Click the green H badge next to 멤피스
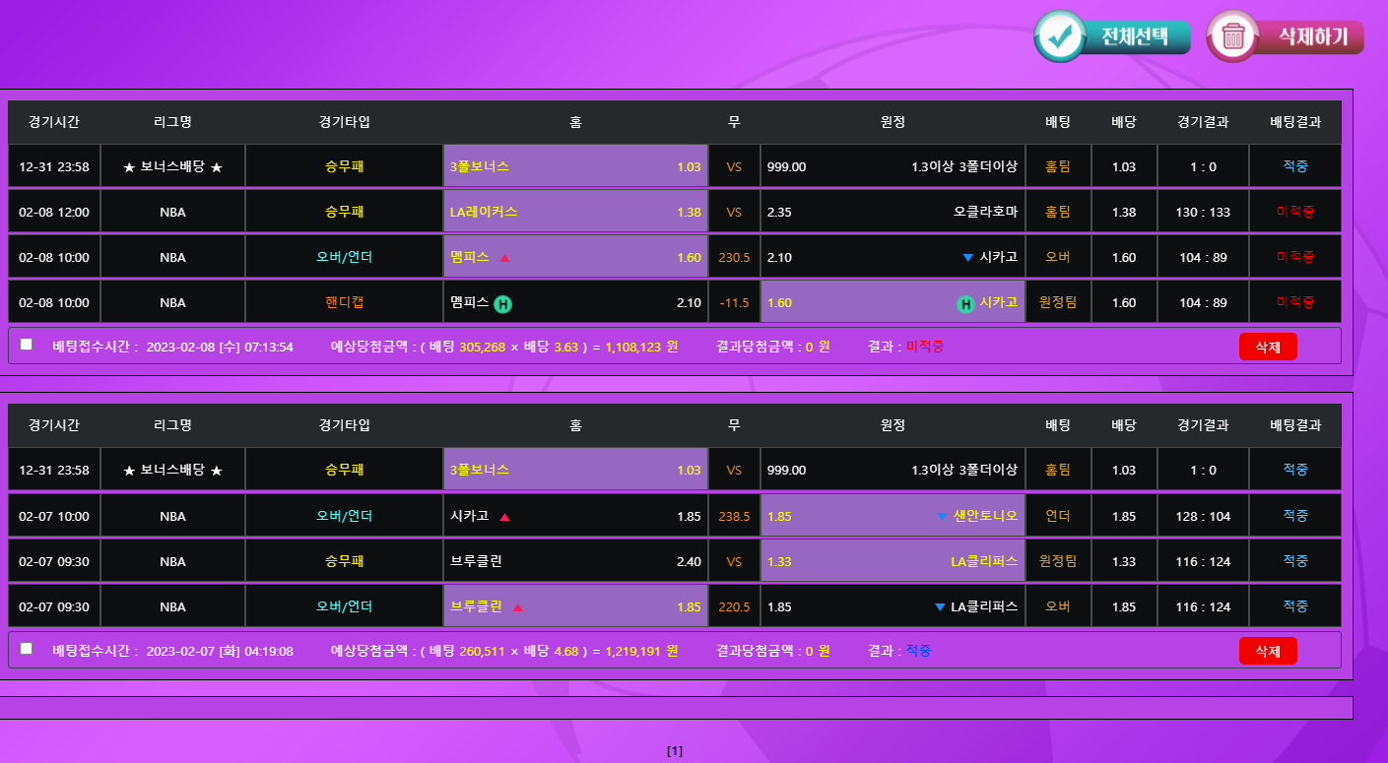The image size is (1388, 763). pyautogui.click(x=502, y=303)
